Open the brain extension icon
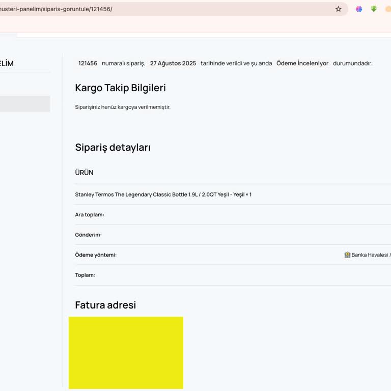Image resolution: width=391 pixels, height=391 pixels. coord(359,9)
